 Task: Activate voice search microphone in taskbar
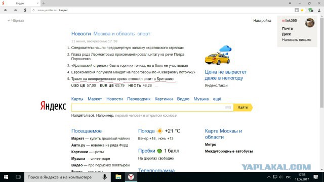(x=105, y=177)
